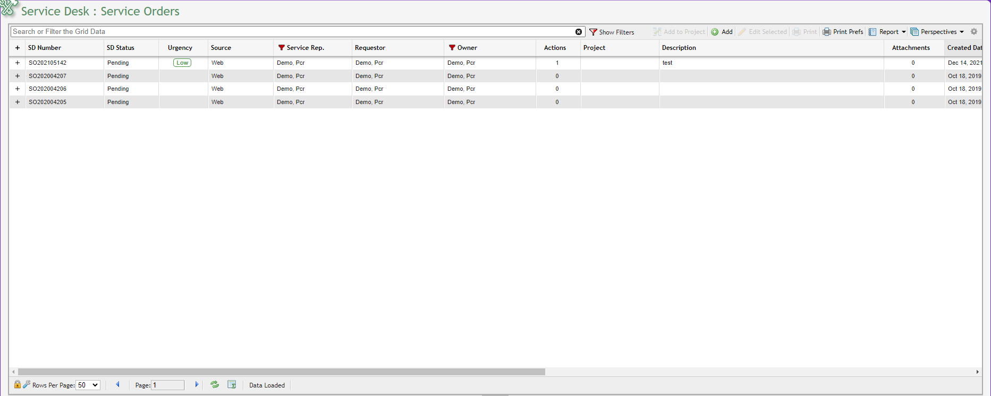The image size is (991, 396).
Task: Click the export grid data icon
Action: click(x=232, y=385)
